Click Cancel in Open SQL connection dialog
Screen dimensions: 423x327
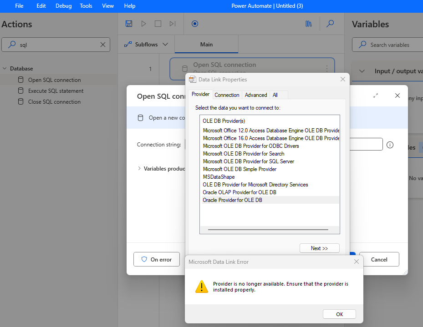(x=379, y=259)
